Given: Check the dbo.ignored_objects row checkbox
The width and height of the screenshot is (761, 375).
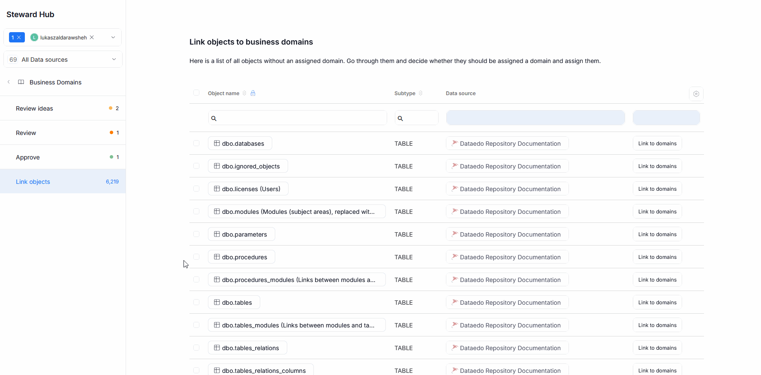Looking at the screenshot, I should click(x=196, y=166).
